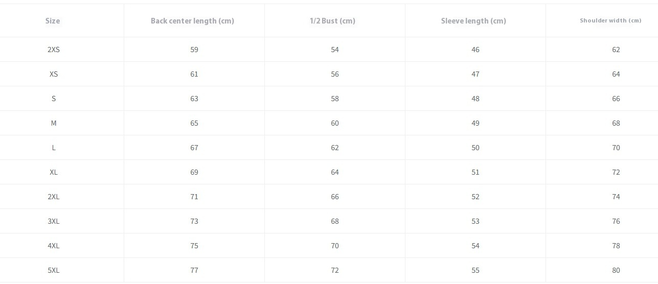
Task: Click the Shoulder width (cm) header
Action: click(610, 21)
